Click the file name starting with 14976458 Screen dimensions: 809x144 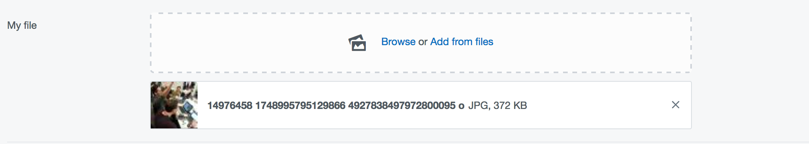[x=336, y=105]
